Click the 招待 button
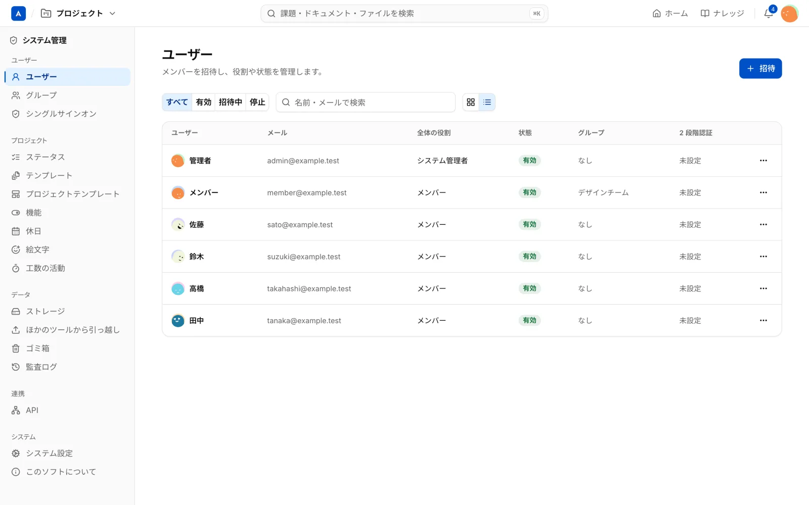The image size is (809, 505). point(760,69)
